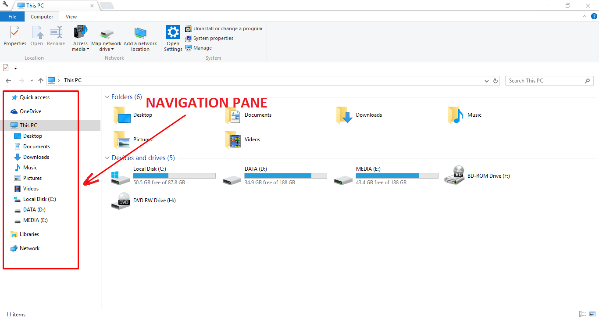Click the System properties ribbon item
The height and width of the screenshot is (319, 599).
209,38
